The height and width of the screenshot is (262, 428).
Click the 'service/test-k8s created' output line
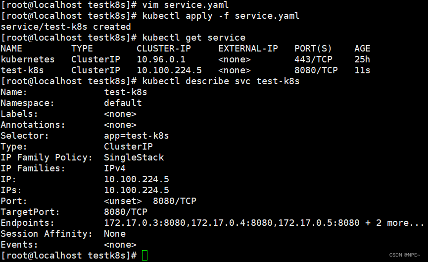(66, 27)
